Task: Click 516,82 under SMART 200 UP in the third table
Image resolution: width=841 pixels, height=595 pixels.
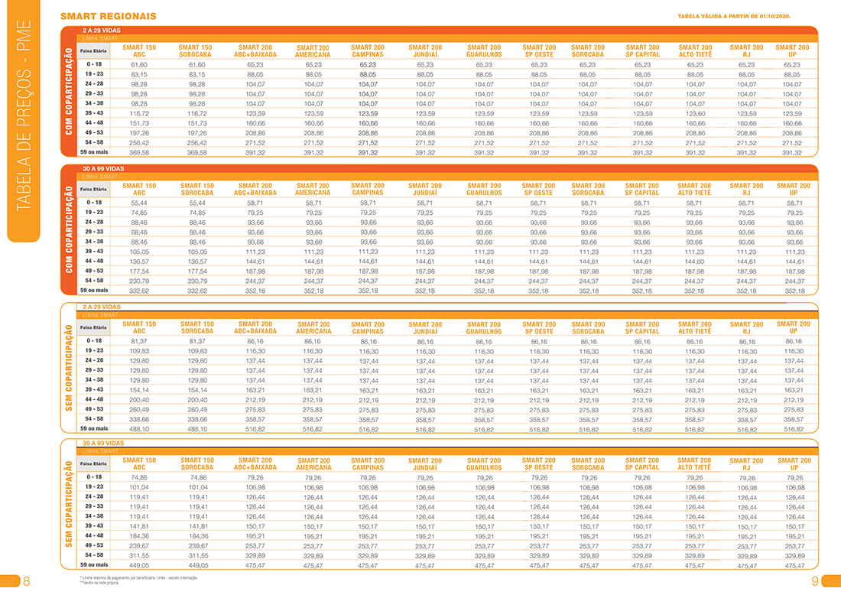Action: click(x=794, y=429)
